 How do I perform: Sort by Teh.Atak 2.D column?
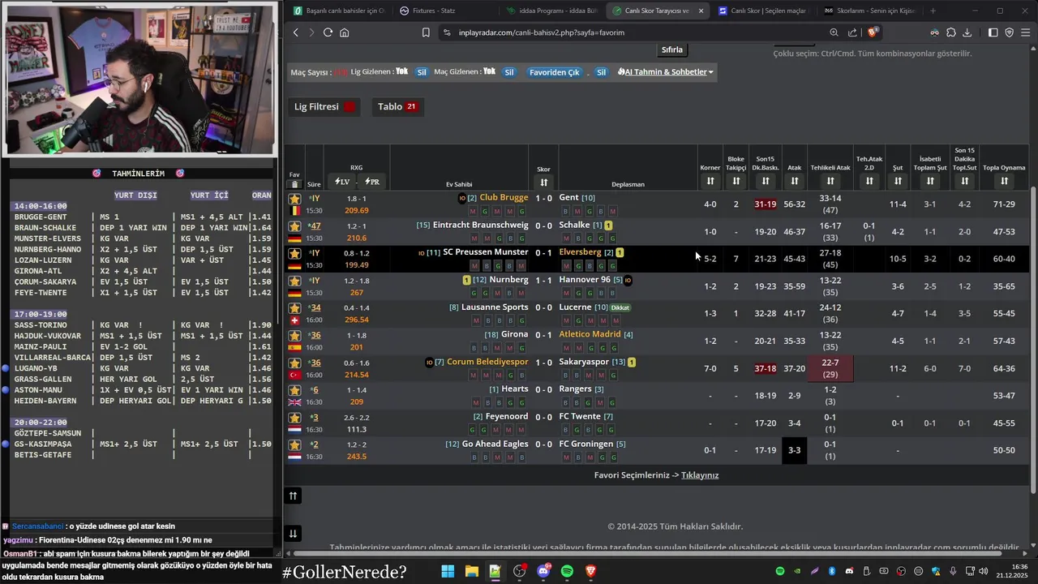869,181
